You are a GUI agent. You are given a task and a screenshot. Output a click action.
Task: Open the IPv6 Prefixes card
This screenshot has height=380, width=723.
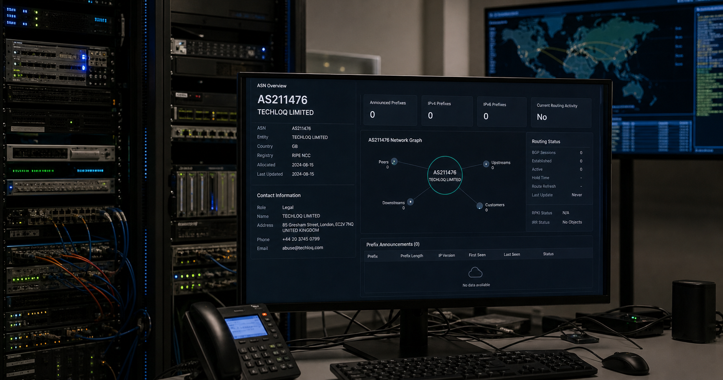coord(502,111)
